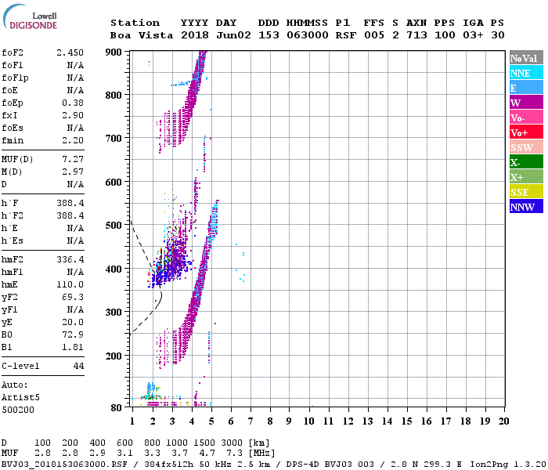Screen dimensions: 548x470
Task: Click the 10 MHz frequency axis label
Action: 308,421
